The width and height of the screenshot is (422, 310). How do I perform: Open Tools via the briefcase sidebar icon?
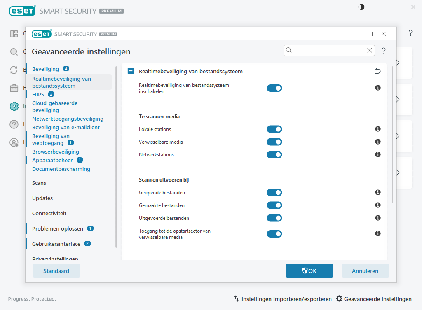click(x=14, y=88)
